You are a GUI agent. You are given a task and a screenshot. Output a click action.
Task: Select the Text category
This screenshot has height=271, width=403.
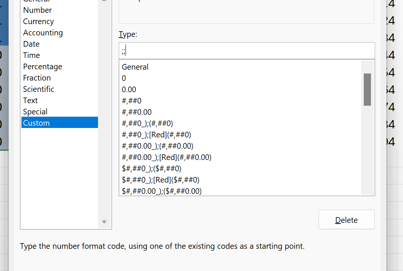30,100
